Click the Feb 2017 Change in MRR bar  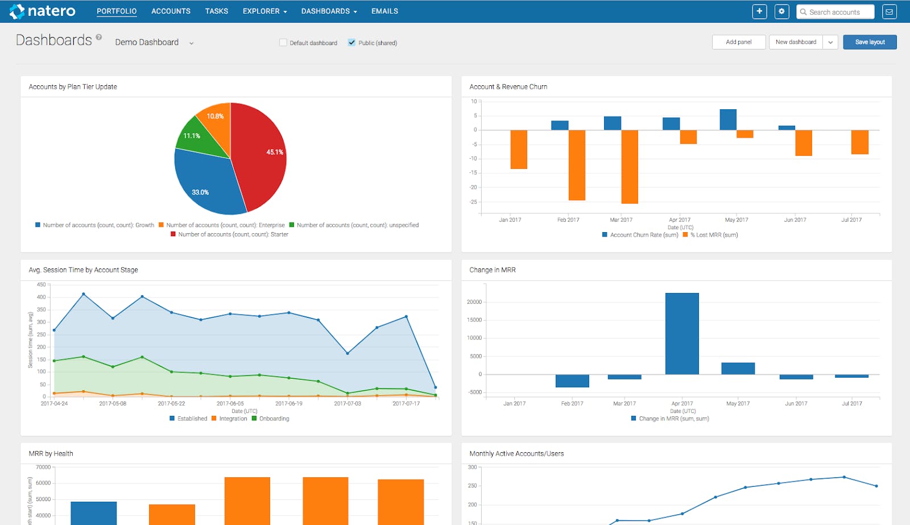pyautogui.click(x=572, y=381)
